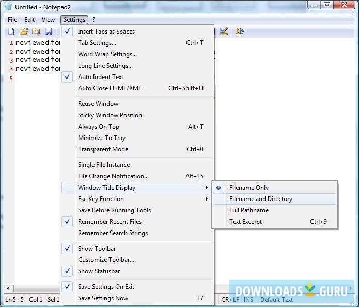The height and width of the screenshot is (308, 359).
Task: Click the CR+LF line ending indicator
Action: (230, 300)
